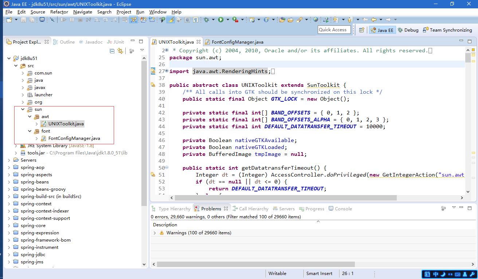
Task: Open the Debug launch dropdown arrow
Action: pos(213,20)
